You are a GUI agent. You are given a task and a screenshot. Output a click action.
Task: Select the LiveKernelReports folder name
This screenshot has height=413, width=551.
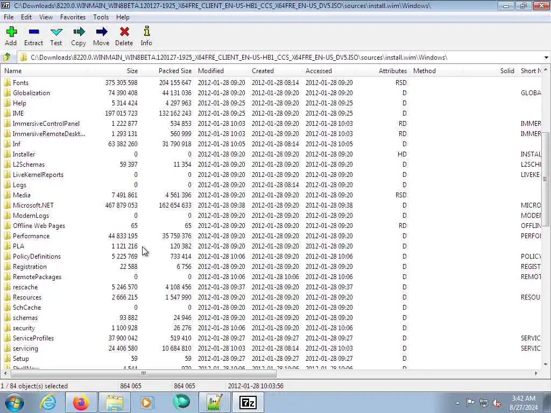[38, 175]
